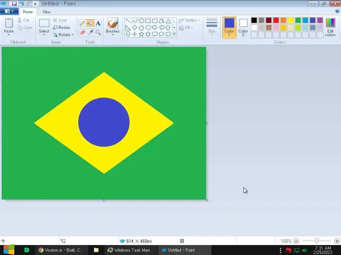Choose the Four-point star shape

click(135, 34)
